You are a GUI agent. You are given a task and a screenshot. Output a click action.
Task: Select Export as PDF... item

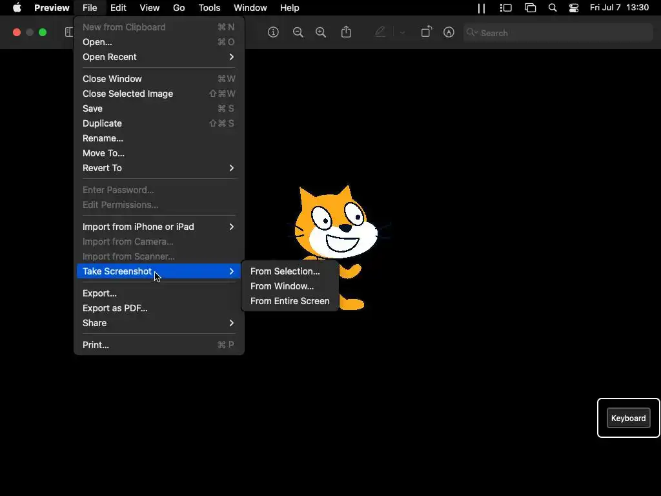point(159,308)
